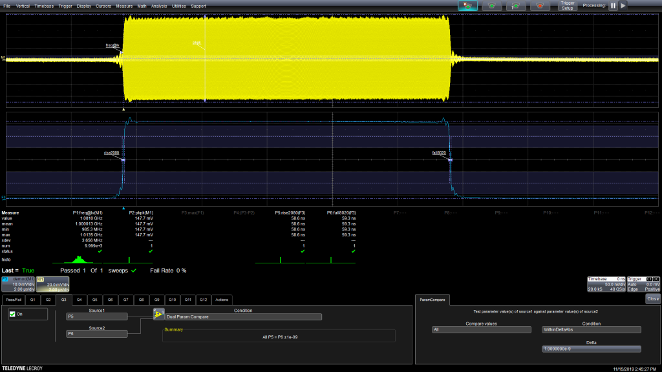Open the Analysis menu
The width and height of the screenshot is (662, 372).
159,6
